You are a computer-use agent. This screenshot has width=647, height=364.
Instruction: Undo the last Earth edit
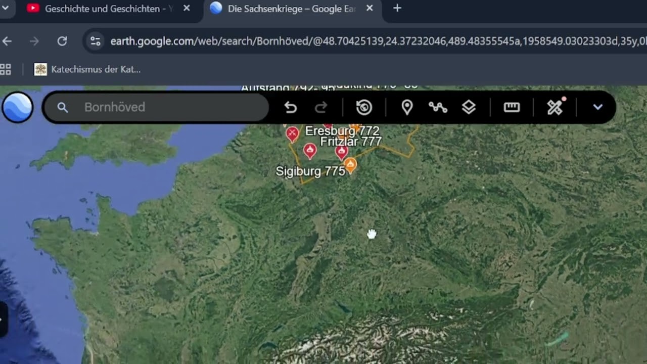coord(290,107)
